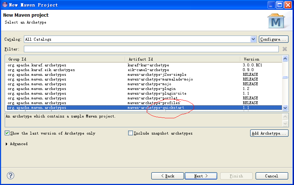This screenshot has width=294, height=185.
Task: Clear the filter with the X icon
Action: click(x=285, y=49)
